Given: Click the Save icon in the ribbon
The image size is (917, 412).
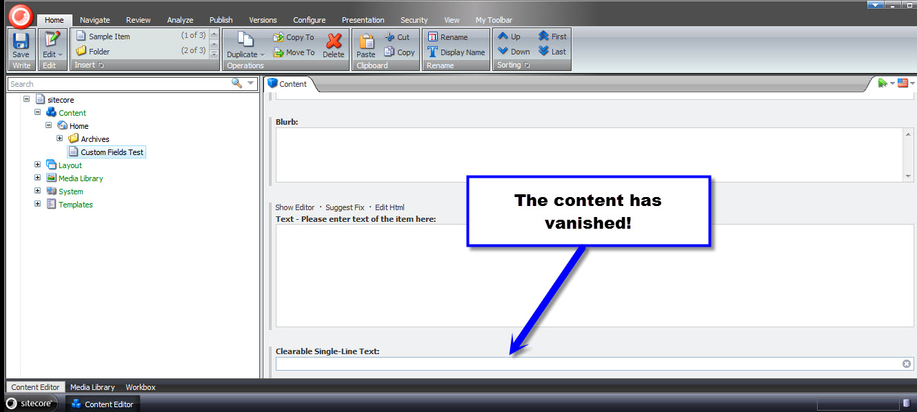Looking at the screenshot, I should (x=21, y=41).
